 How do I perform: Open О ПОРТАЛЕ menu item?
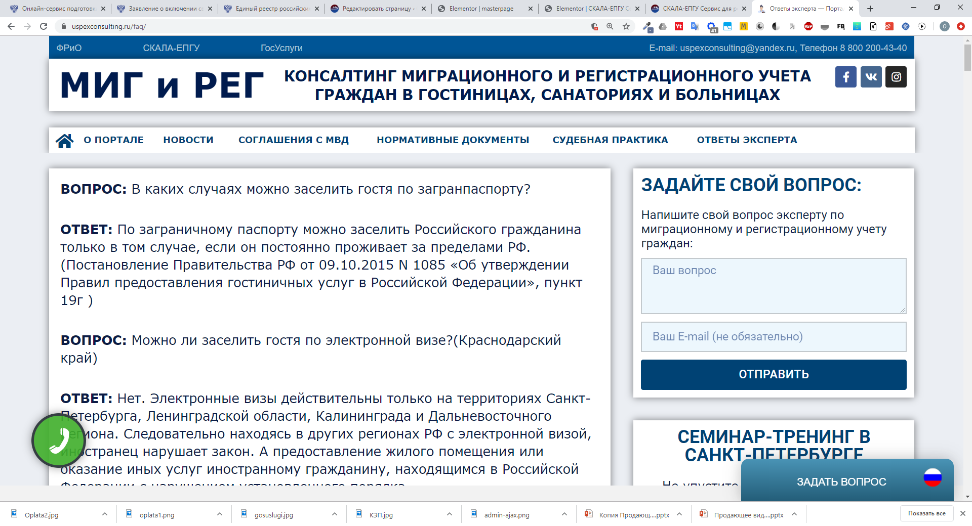pyautogui.click(x=113, y=140)
